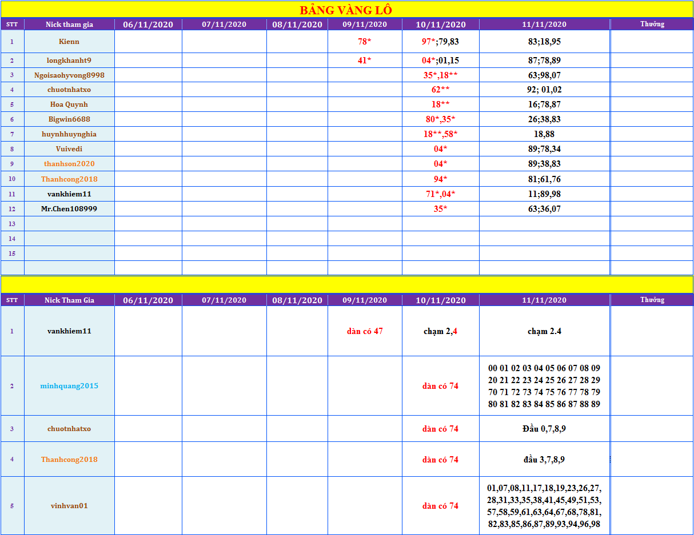
Task: Click the Mr.Chen108999 nickname
Action: (69, 209)
